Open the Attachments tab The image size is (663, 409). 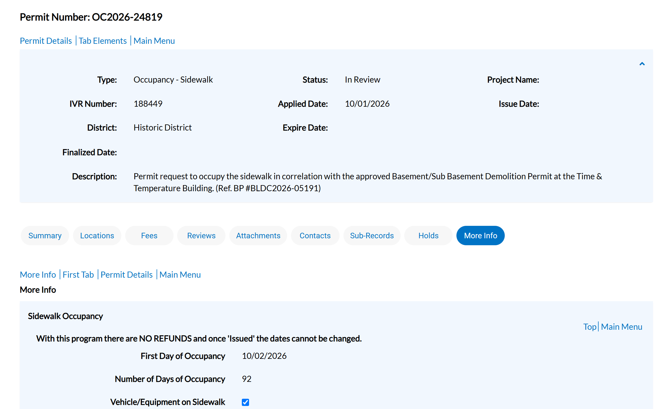click(258, 236)
